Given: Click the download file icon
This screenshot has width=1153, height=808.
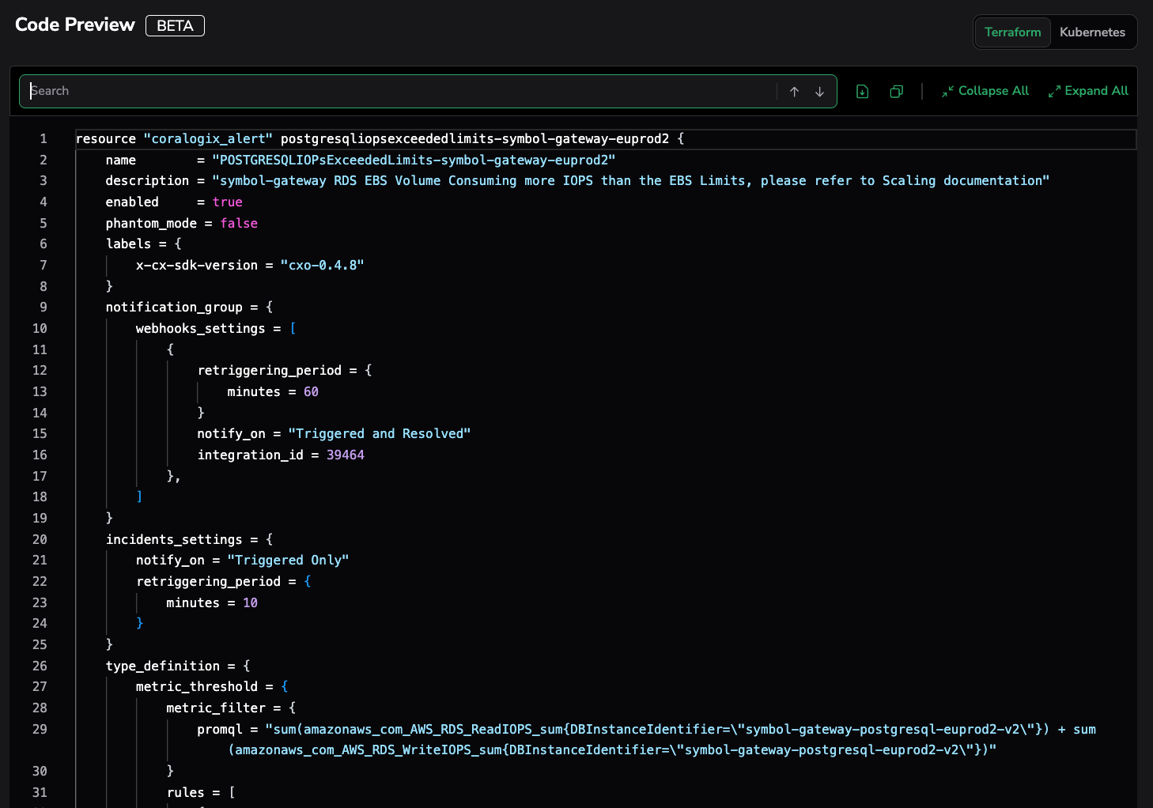Looking at the screenshot, I should pos(862,92).
